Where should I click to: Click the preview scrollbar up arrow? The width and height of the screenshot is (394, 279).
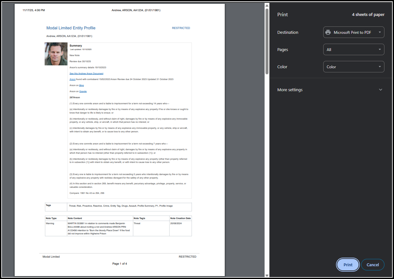coord(267,5)
